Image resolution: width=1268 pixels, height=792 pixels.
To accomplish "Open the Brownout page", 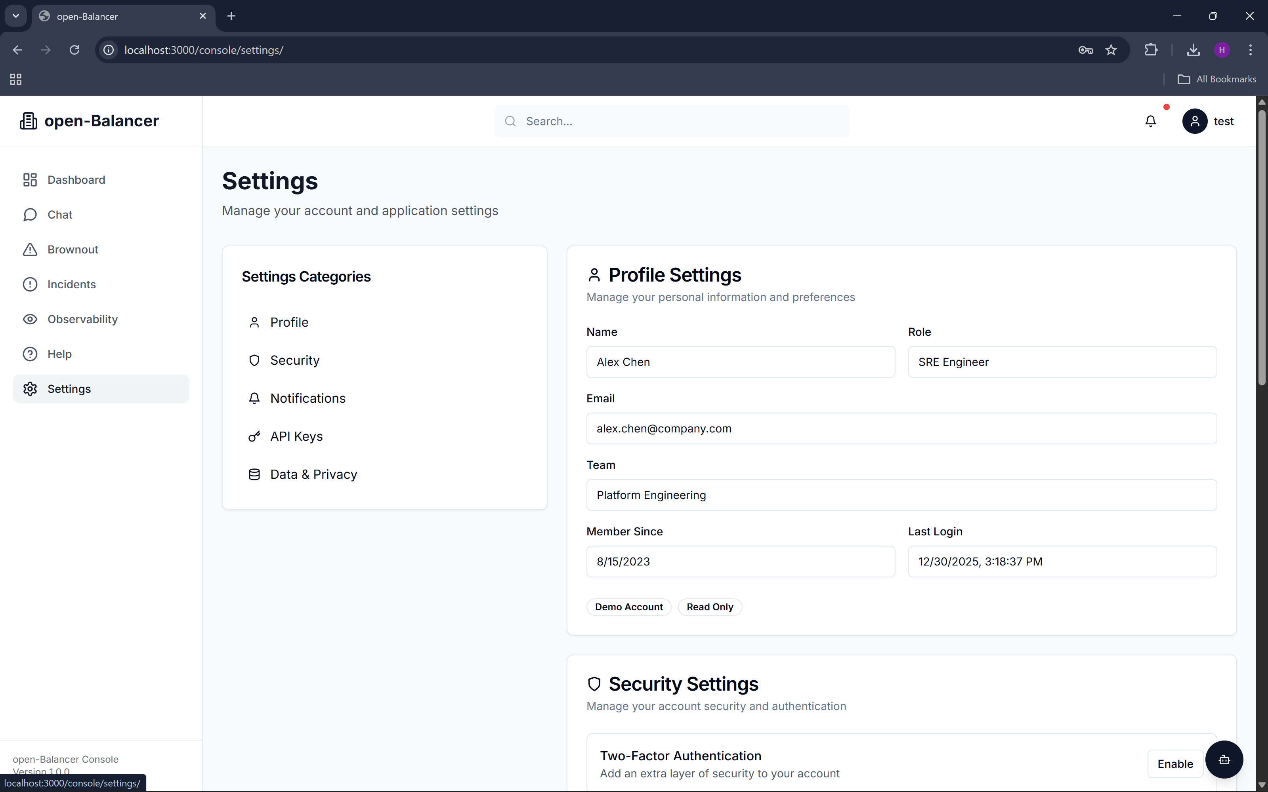I will pos(73,249).
